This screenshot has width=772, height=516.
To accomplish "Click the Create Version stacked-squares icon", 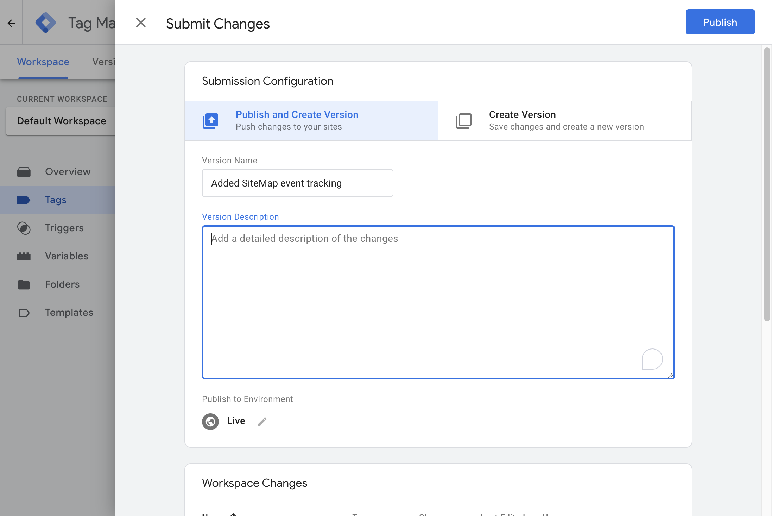I will 464,121.
